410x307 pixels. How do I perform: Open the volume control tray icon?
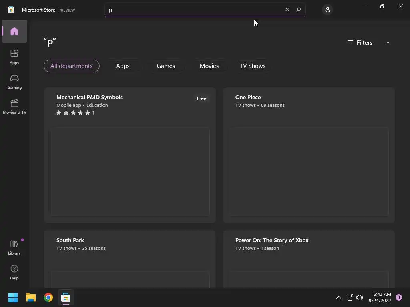pyautogui.click(x=360, y=297)
